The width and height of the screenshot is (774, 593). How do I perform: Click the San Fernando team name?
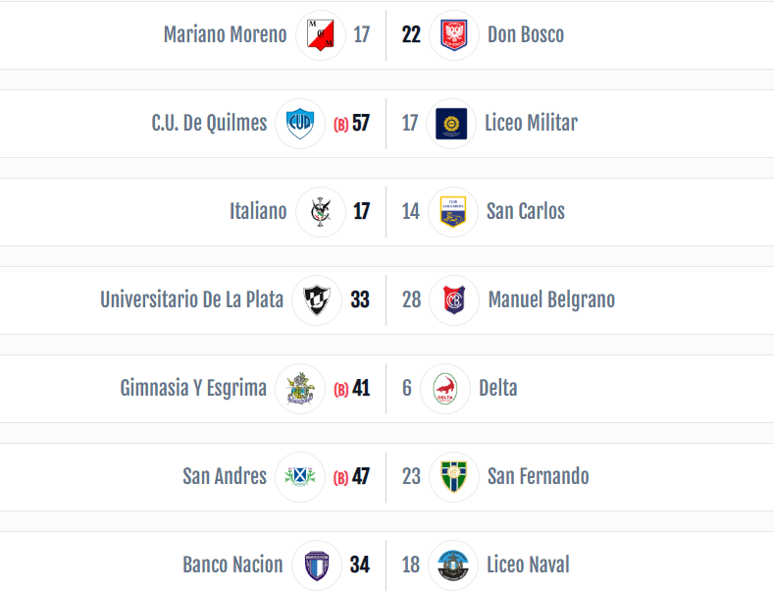538,477
